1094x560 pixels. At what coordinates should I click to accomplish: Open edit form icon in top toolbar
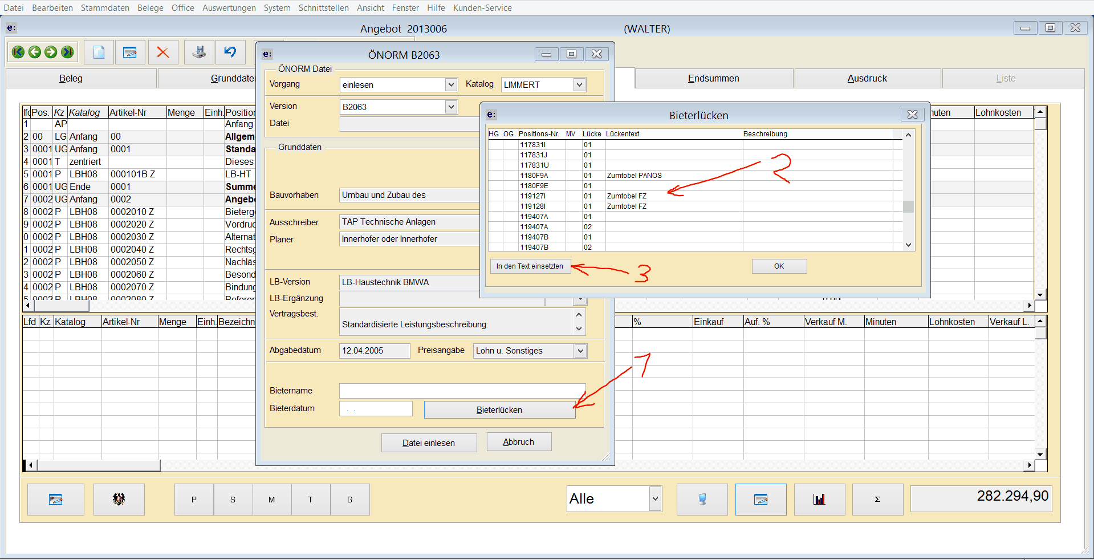pyautogui.click(x=130, y=52)
